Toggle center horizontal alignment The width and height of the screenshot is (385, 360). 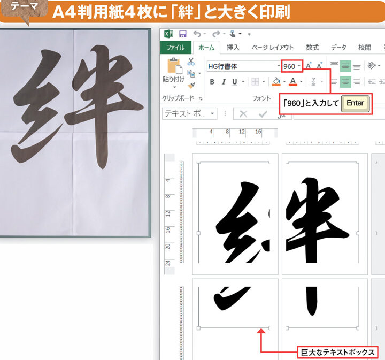pyautogui.click(x=345, y=82)
